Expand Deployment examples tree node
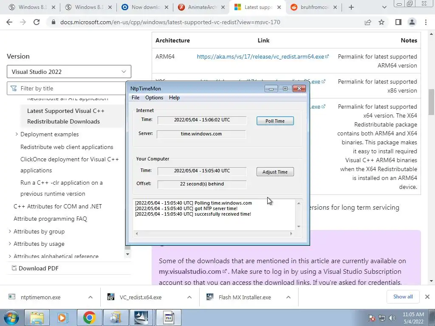This screenshot has width=435, height=326. 17,134
